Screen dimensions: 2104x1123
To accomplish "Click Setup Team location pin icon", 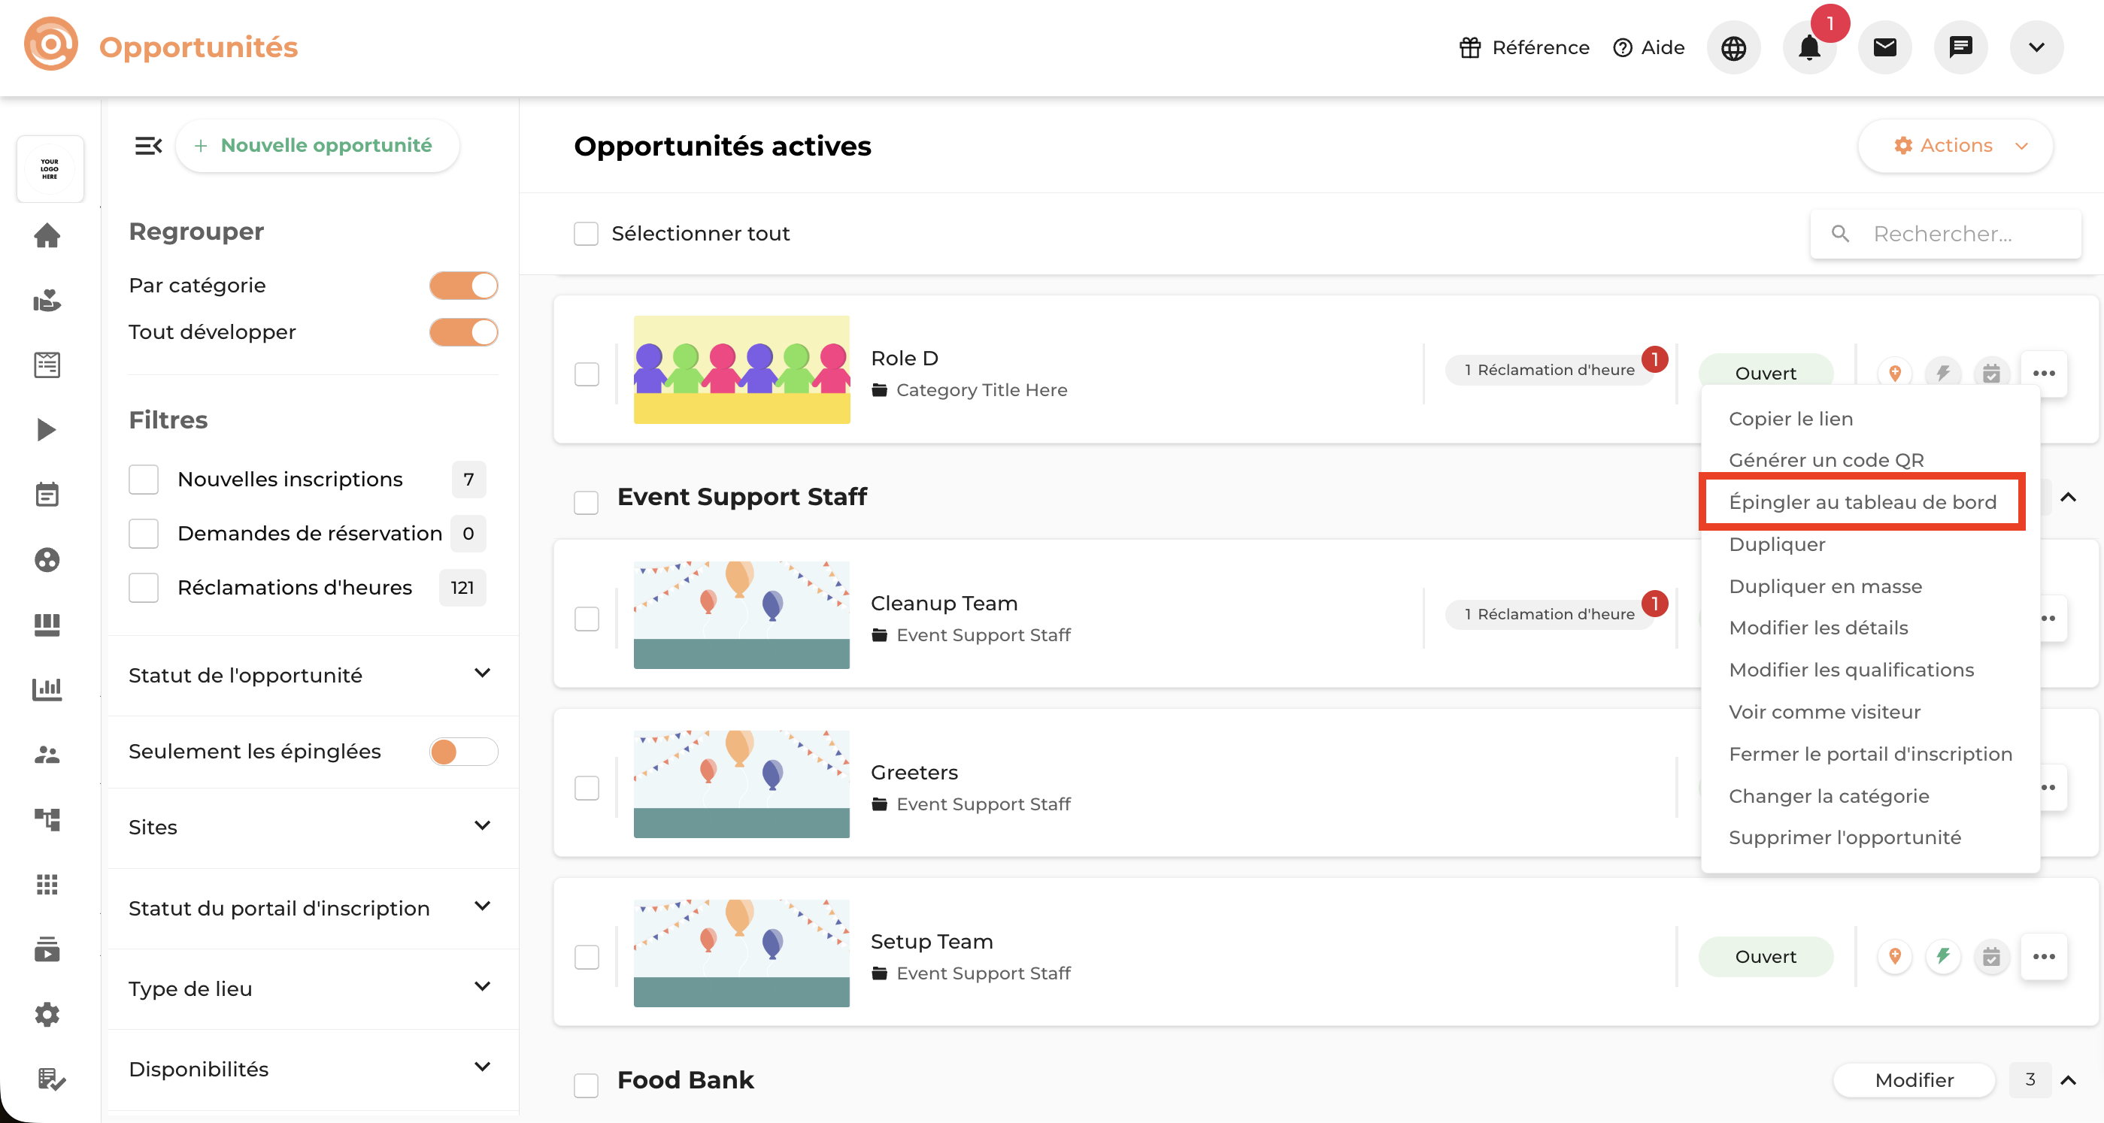I will (x=1895, y=956).
